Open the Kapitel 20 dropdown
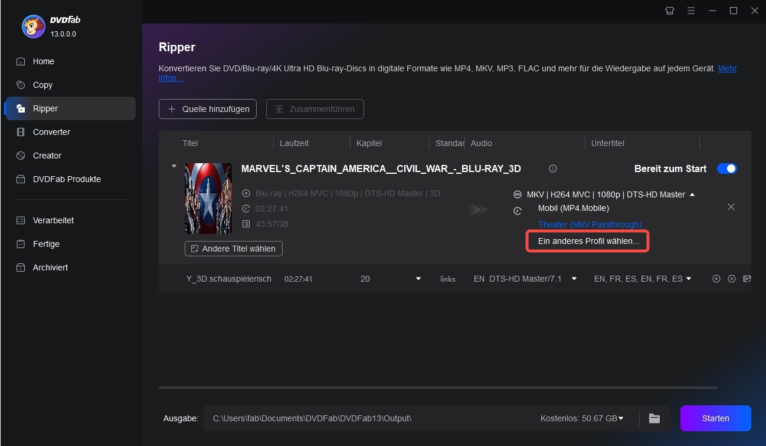Viewport: 766px width, 446px height. (418, 279)
